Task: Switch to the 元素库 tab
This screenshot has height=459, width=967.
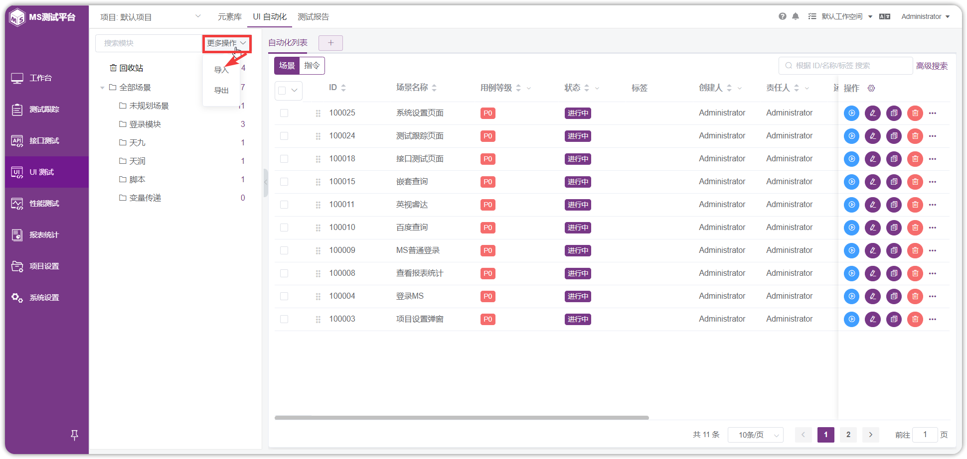Action: pyautogui.click(x=230, y=17)
